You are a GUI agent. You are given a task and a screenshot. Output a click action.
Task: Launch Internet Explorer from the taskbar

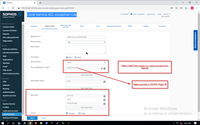tap(25, 123)
